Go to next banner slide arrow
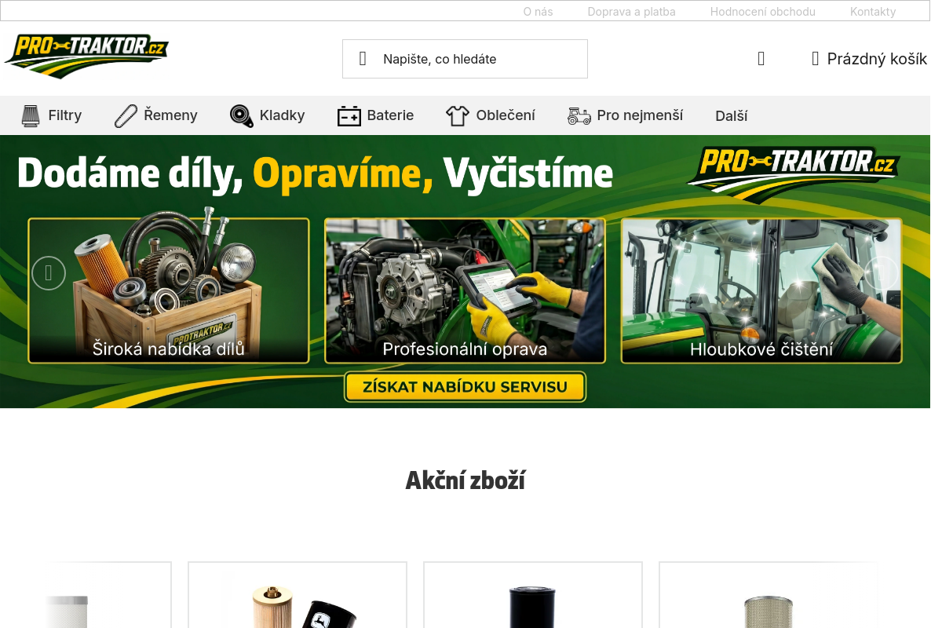The image size is (942, 628). (x=882, y=273)
